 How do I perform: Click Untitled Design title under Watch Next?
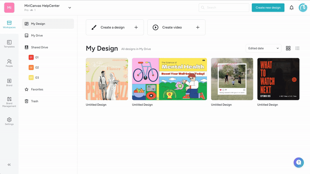267,105
